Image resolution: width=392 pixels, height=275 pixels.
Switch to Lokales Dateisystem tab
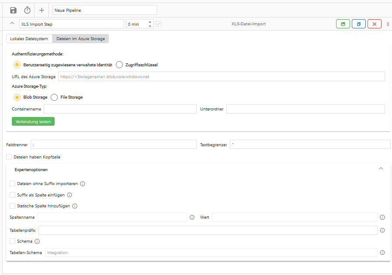29,39
